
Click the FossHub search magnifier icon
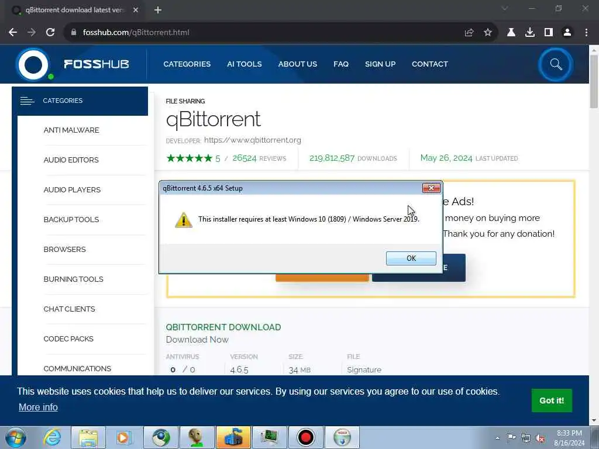tap(556, 64)
